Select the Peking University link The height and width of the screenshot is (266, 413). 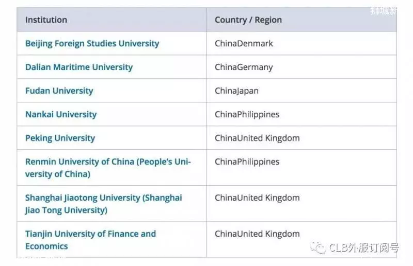pos(60,138)
